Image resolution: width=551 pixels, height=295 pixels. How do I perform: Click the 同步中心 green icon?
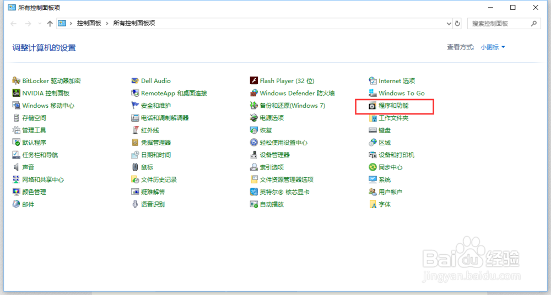pyautogui.click(x=372, y=167)
